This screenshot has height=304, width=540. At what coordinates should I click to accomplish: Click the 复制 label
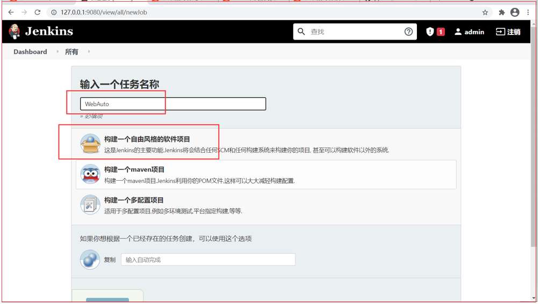coord(110,259)
